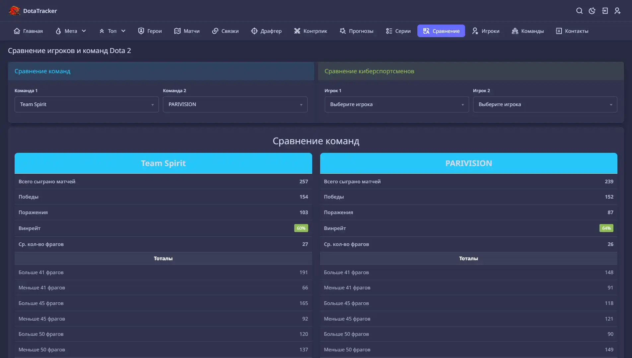632x358 pixels.
Task: Click PARIVISION total matches value 239
Action: [x=609, y=182]
